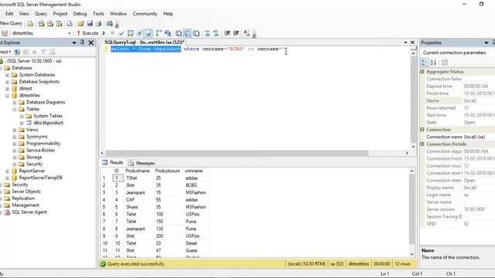Click the Analysis Services DMX Query icon
Screen dimensions: 495x278
pos(50,24)
